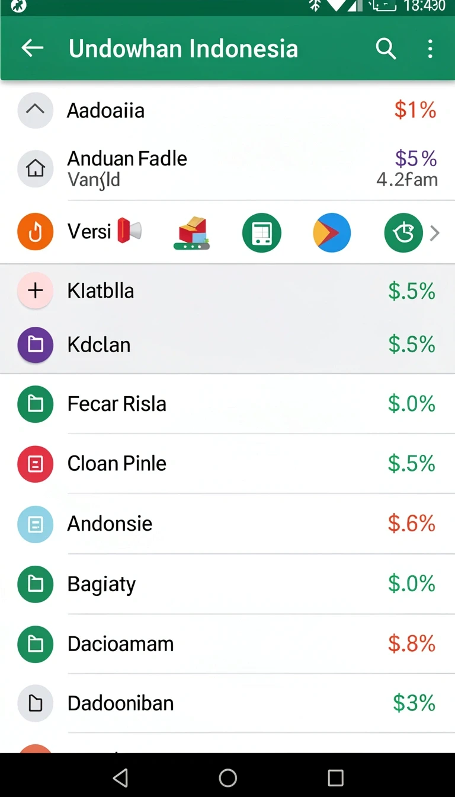
Task: Open the Andonsie list item
Action: coord(227,524)
